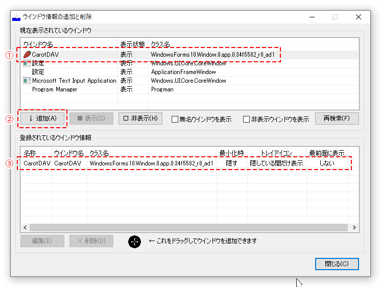Click the registered CarotDAV 名称 cell
The width and height of the screenshot is (381, 287).
point(37,163)
